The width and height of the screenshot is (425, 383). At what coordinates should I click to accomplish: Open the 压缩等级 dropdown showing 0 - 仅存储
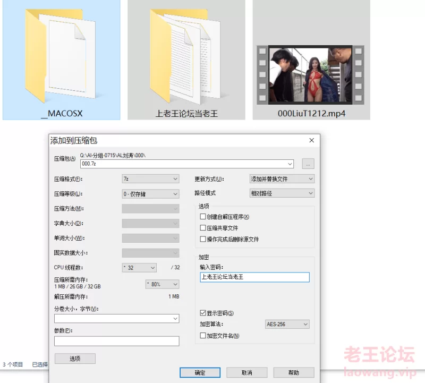[150, 194]
